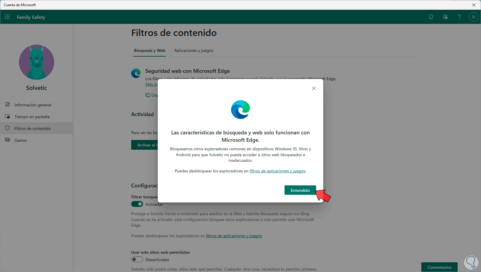
Task: Click the Filtros de contenido shield icon
Action: coord(8,128)
